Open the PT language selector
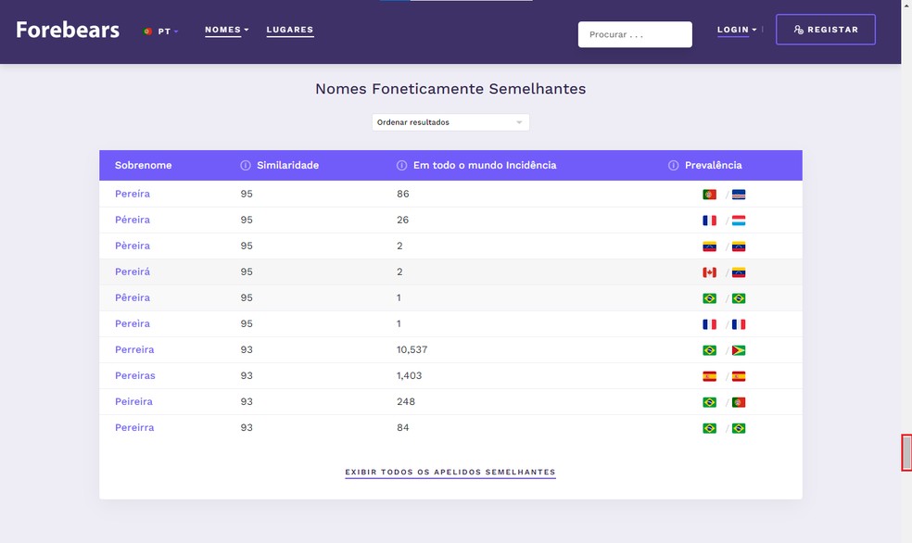This screenshot has width=912, height=543. pyautogui.click(x=159, y=30)
